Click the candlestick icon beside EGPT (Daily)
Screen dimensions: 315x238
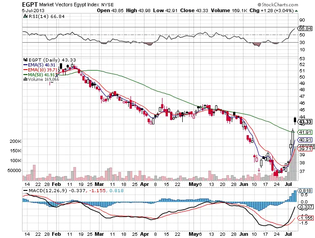click(25, 60)
